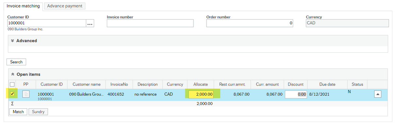Click the status value N
Image resolution: width=400 pixels, height=127 pixels.
click(349, 92)
